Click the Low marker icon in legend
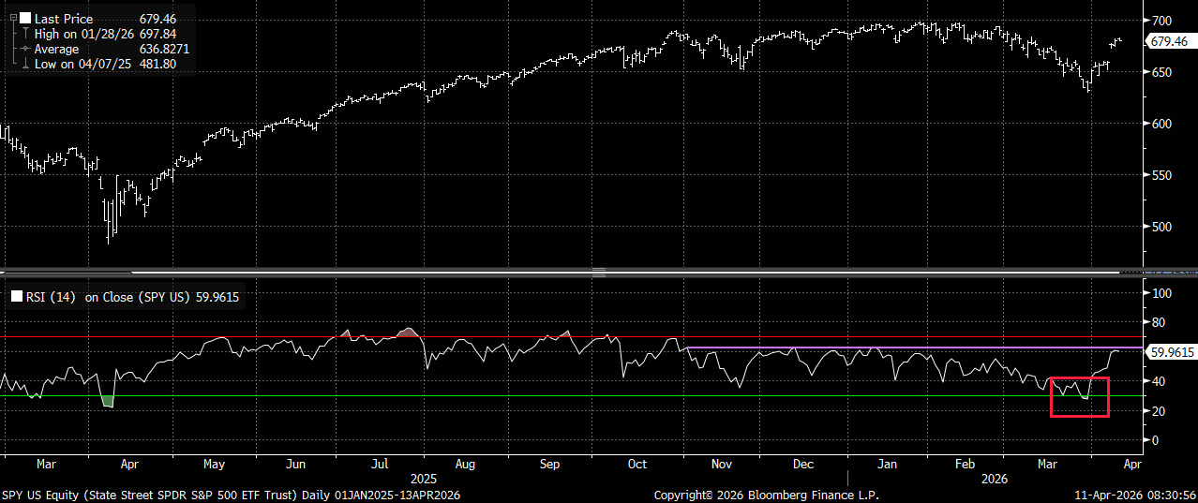This screenshot has width=1198, height=503. 24,64
